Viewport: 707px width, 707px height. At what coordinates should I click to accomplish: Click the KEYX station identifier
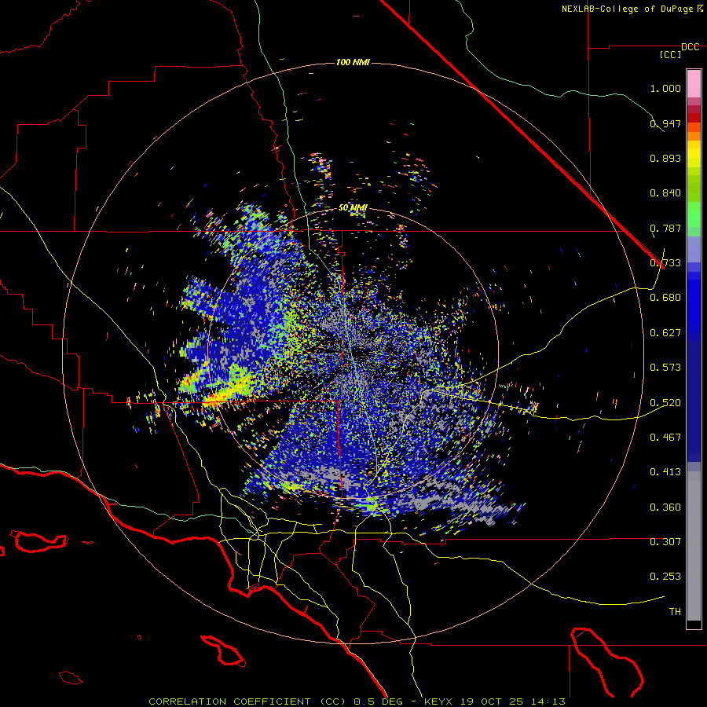coord(439,702)
